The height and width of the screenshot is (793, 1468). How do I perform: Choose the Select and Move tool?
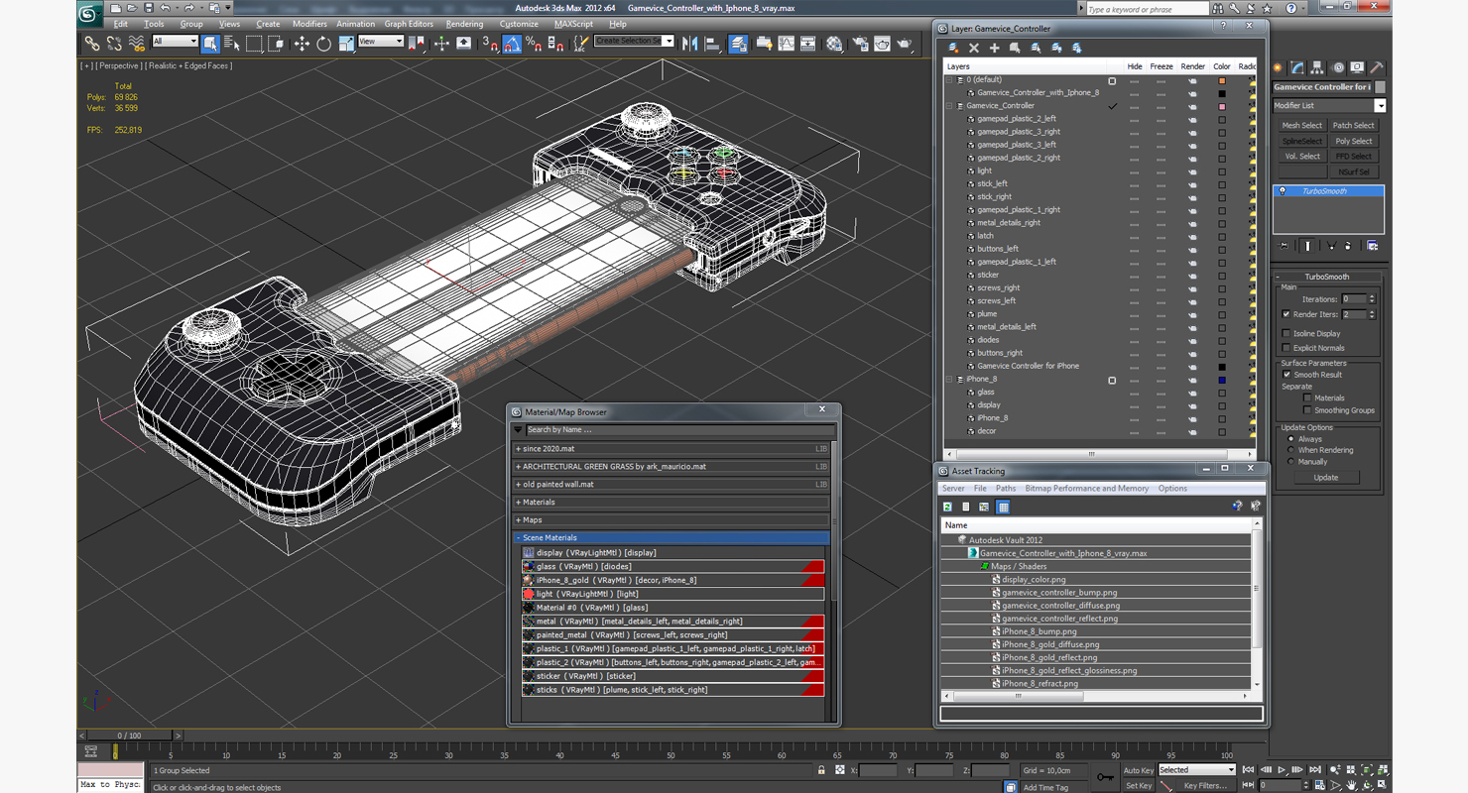(302, 44)
